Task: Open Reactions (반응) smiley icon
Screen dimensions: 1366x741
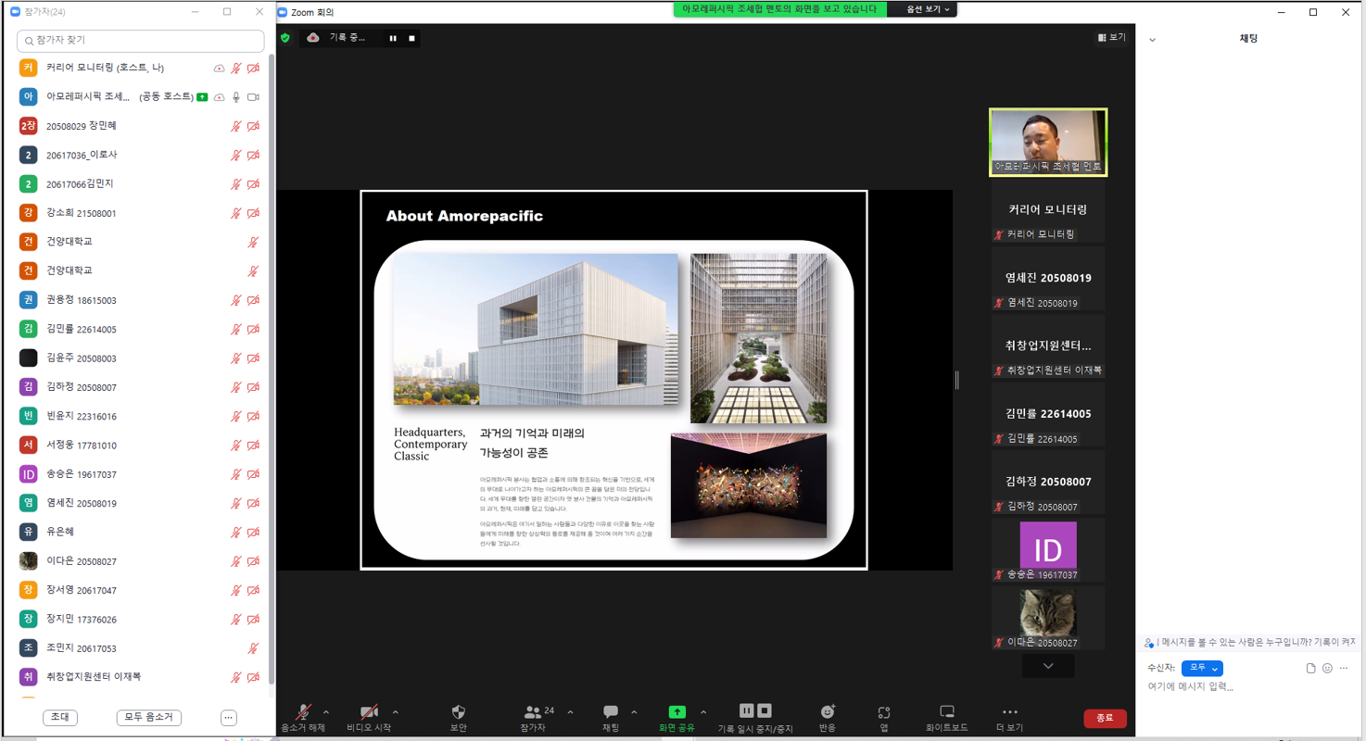Action: (828, 712)
